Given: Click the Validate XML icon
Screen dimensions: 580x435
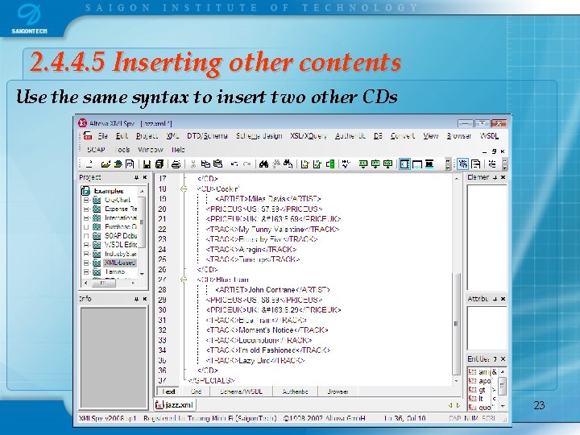Looking at the screenshot, I should [x=317, y=164].
